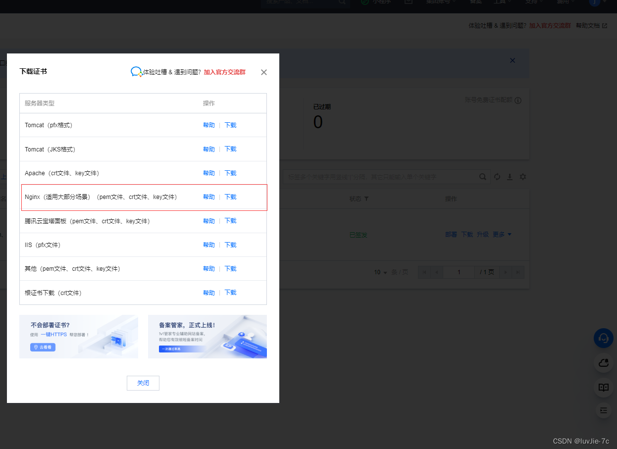The width and height of the screenshot is (617, 449).
Task: Download the Tomcat (JKS格式) certificate
Action: click(x=230, y=149)
